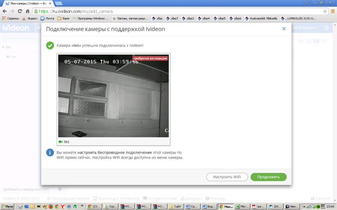Open the yllas bookmark
Viewport: 337px width, 210px height.
point(157,18)
